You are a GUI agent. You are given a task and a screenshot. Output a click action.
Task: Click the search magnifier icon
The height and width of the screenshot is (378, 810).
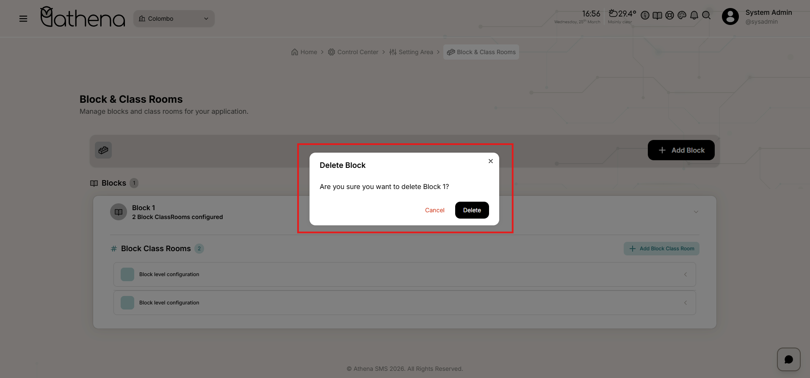coord(706,16)
